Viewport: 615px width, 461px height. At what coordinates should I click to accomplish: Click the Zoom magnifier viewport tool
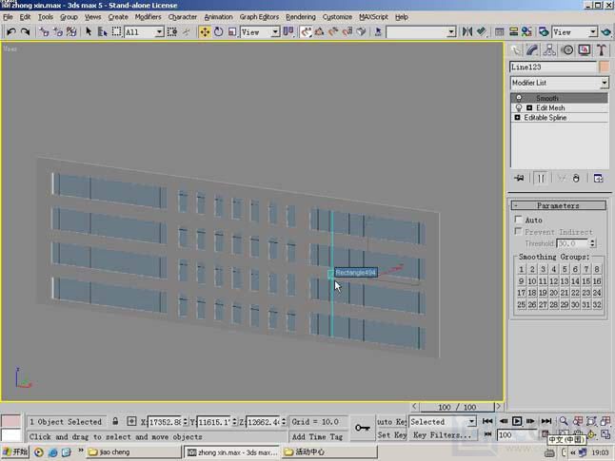coord(564,421)
